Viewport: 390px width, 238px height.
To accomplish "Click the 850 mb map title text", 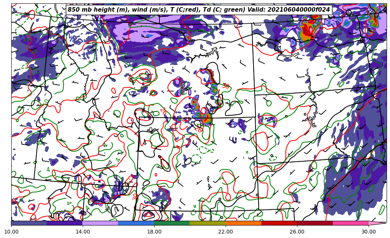I will (x=199, y=10).
